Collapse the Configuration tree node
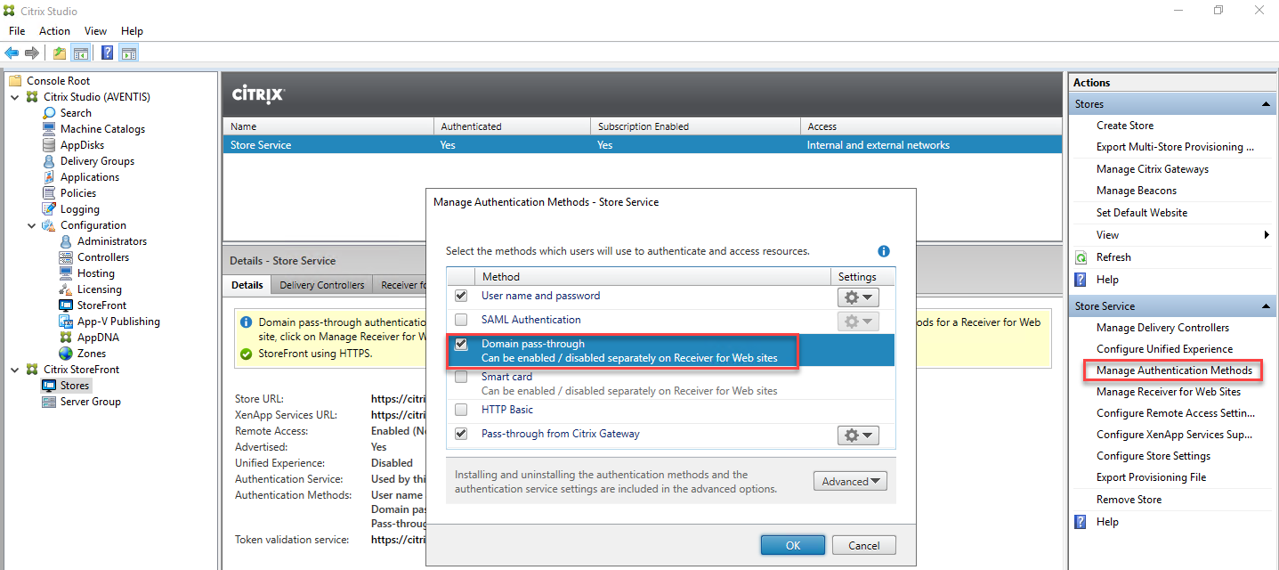The image size is (1279, 570). [32, 225]
